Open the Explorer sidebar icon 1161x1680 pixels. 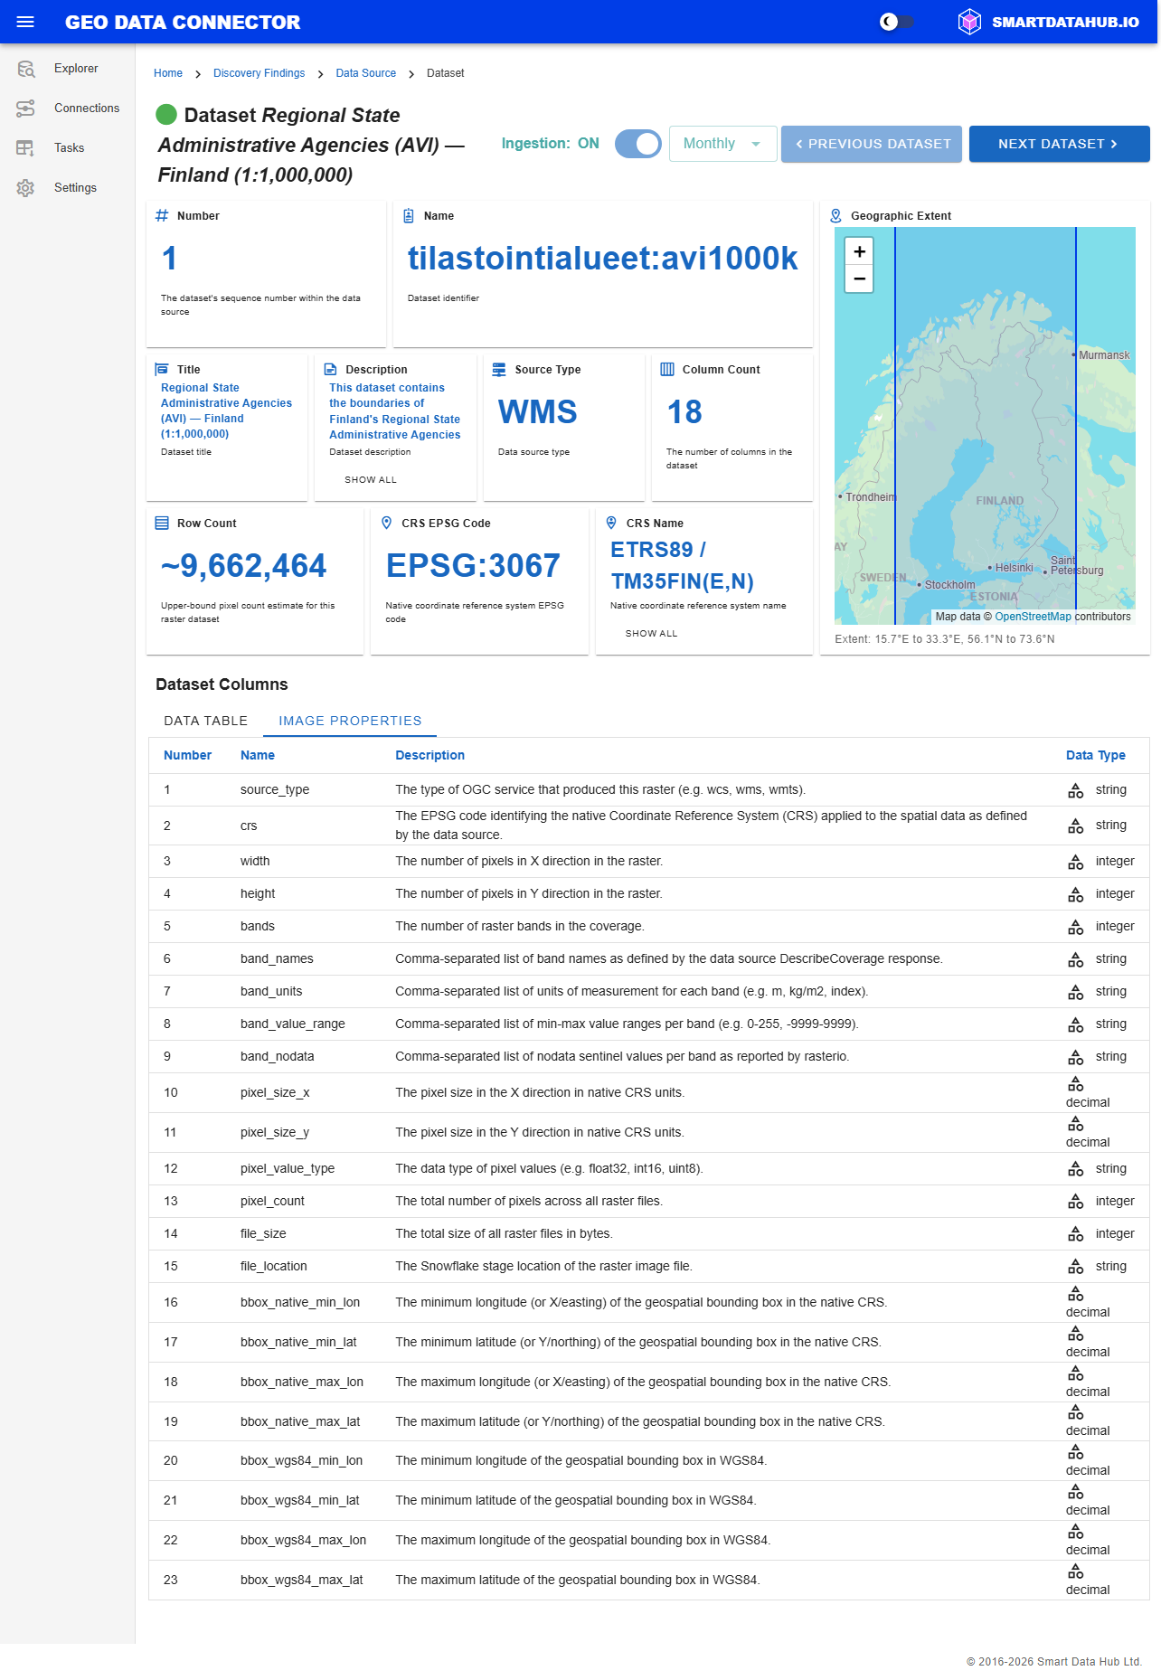point(25,69)
